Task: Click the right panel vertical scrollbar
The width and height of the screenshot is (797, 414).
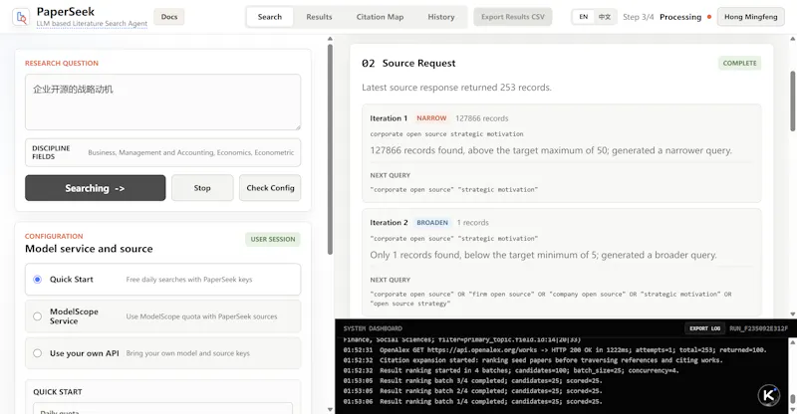Action: pyautogui.click(x=793, y=102)
